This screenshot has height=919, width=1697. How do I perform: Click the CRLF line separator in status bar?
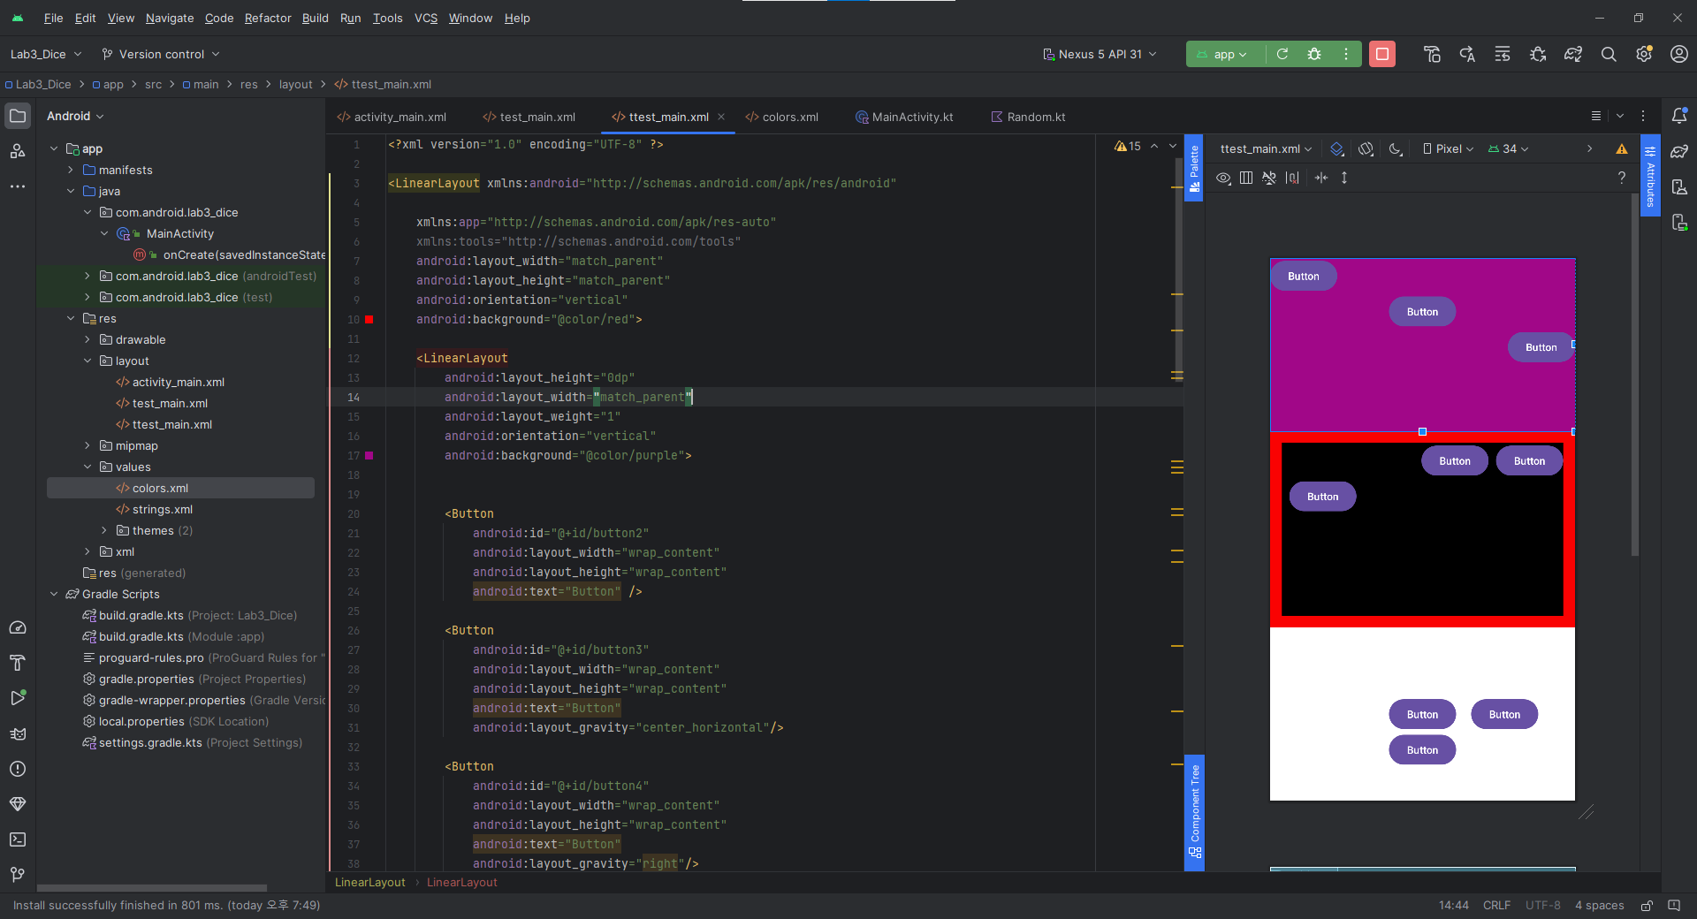click(1496, 905)
